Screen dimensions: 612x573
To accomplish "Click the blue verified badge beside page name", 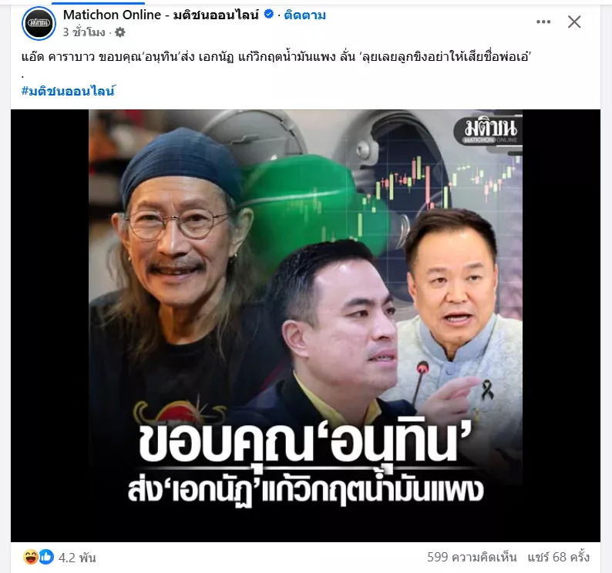I will 268,15.
